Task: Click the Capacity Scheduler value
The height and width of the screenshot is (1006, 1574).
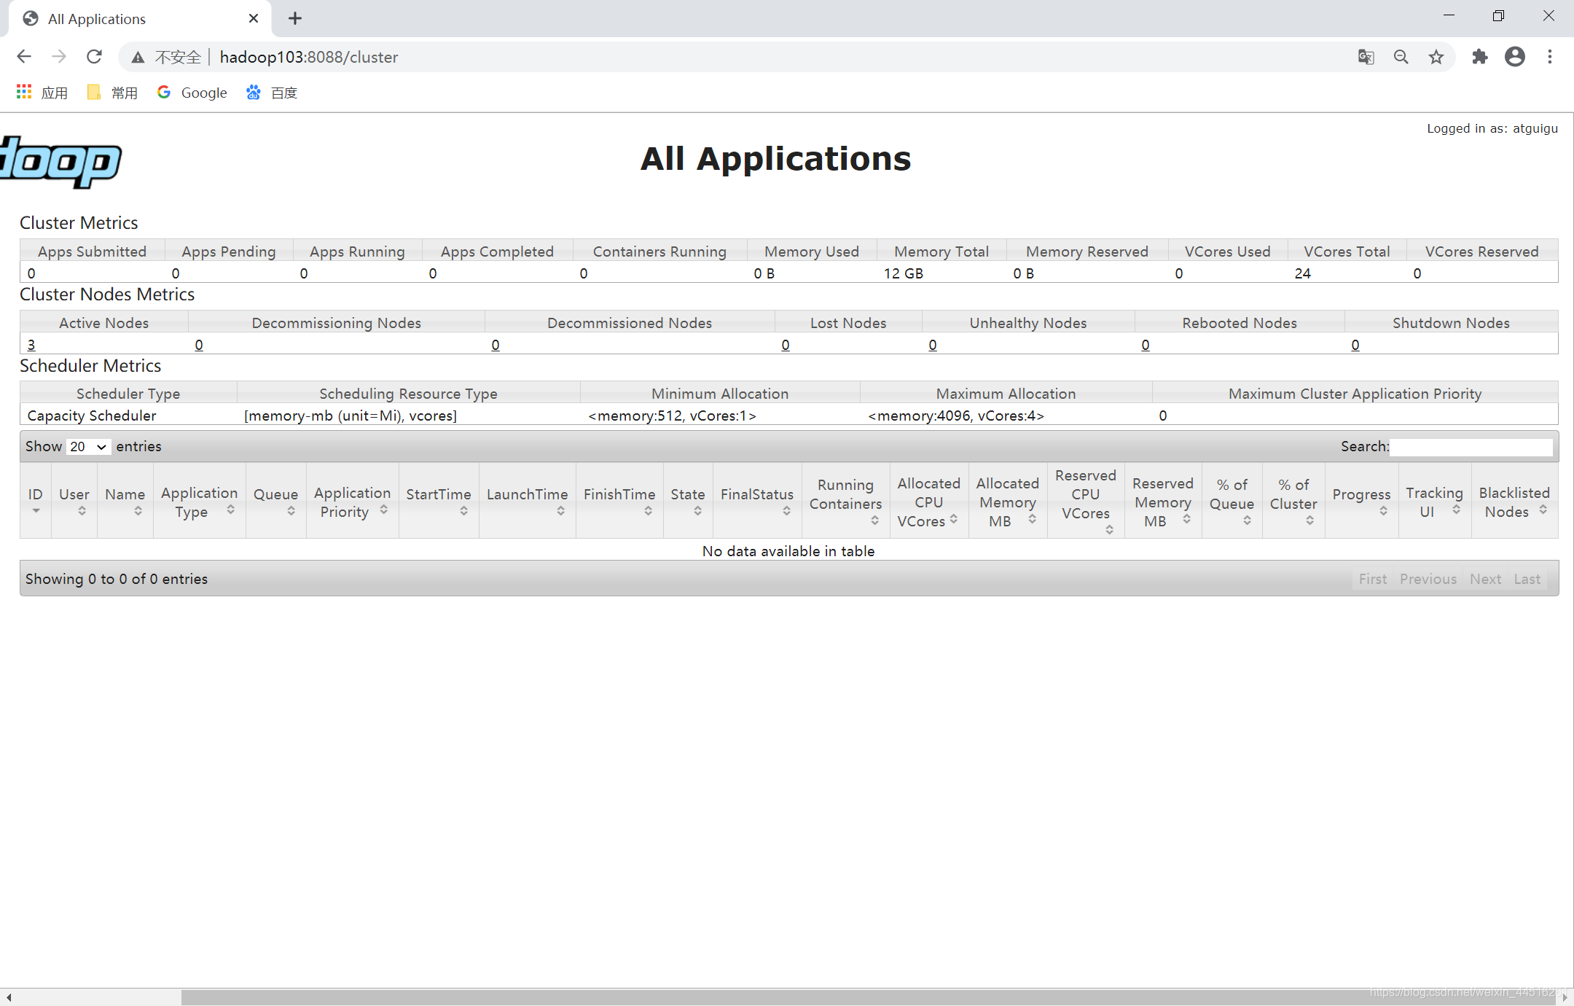Action: pos(92,416)
